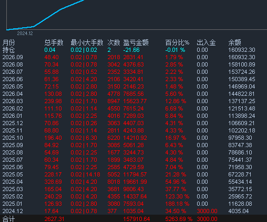Click deposit 3000.00 in 2024.12 row
The height and width of the screenshot is (222, 267).
207,212
